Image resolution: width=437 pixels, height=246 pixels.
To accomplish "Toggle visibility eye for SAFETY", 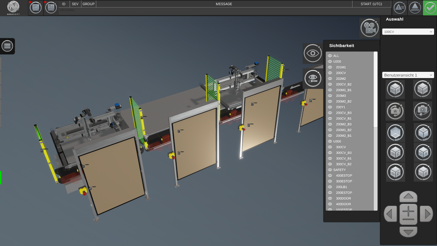I will [x=330, y=170].
